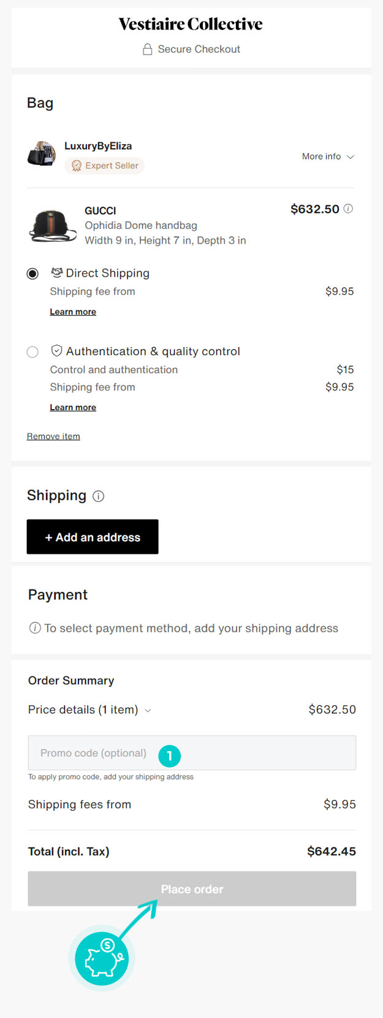Click info icon beside $632.50 price
The image size is (383, 1018).
click(348, 209)
